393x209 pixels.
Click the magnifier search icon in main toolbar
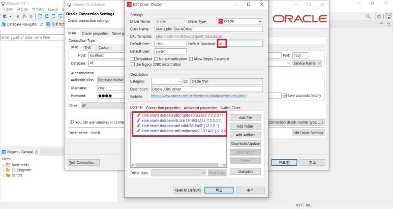click(x=368, y=17)
